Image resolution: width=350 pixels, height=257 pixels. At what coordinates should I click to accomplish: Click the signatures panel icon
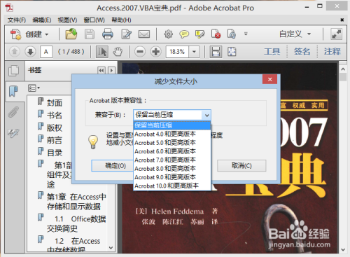pyautogui.click(x=13, y=133)
